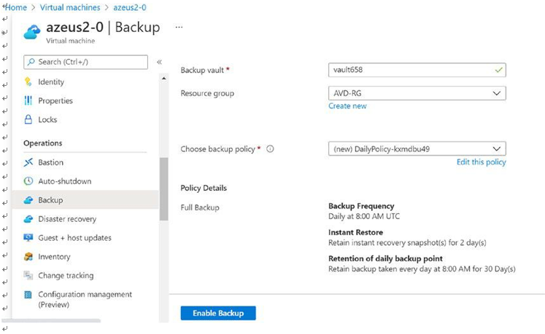
Task: Select Disaster recovery menu entry
Action: pos(67,219)
